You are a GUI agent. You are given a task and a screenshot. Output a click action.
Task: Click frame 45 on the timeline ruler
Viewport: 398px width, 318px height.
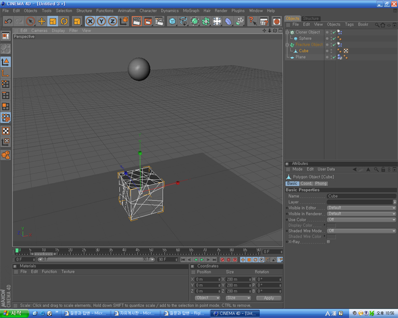pyautogui.click(x=138, y=251)
